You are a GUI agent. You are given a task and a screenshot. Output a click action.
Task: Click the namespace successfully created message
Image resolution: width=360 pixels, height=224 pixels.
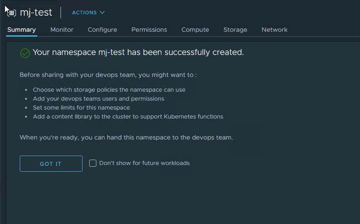point(138,53)
